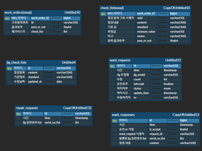Select the update_time field in want_requests
Viewport: 202px width, 151px height.
tap(141, 93)
